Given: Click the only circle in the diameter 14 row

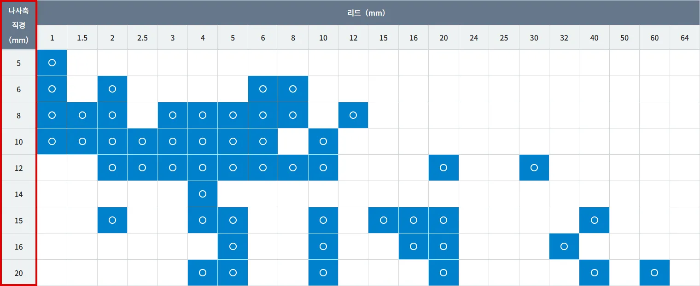Looking at the screenshot, I should 203,194.
